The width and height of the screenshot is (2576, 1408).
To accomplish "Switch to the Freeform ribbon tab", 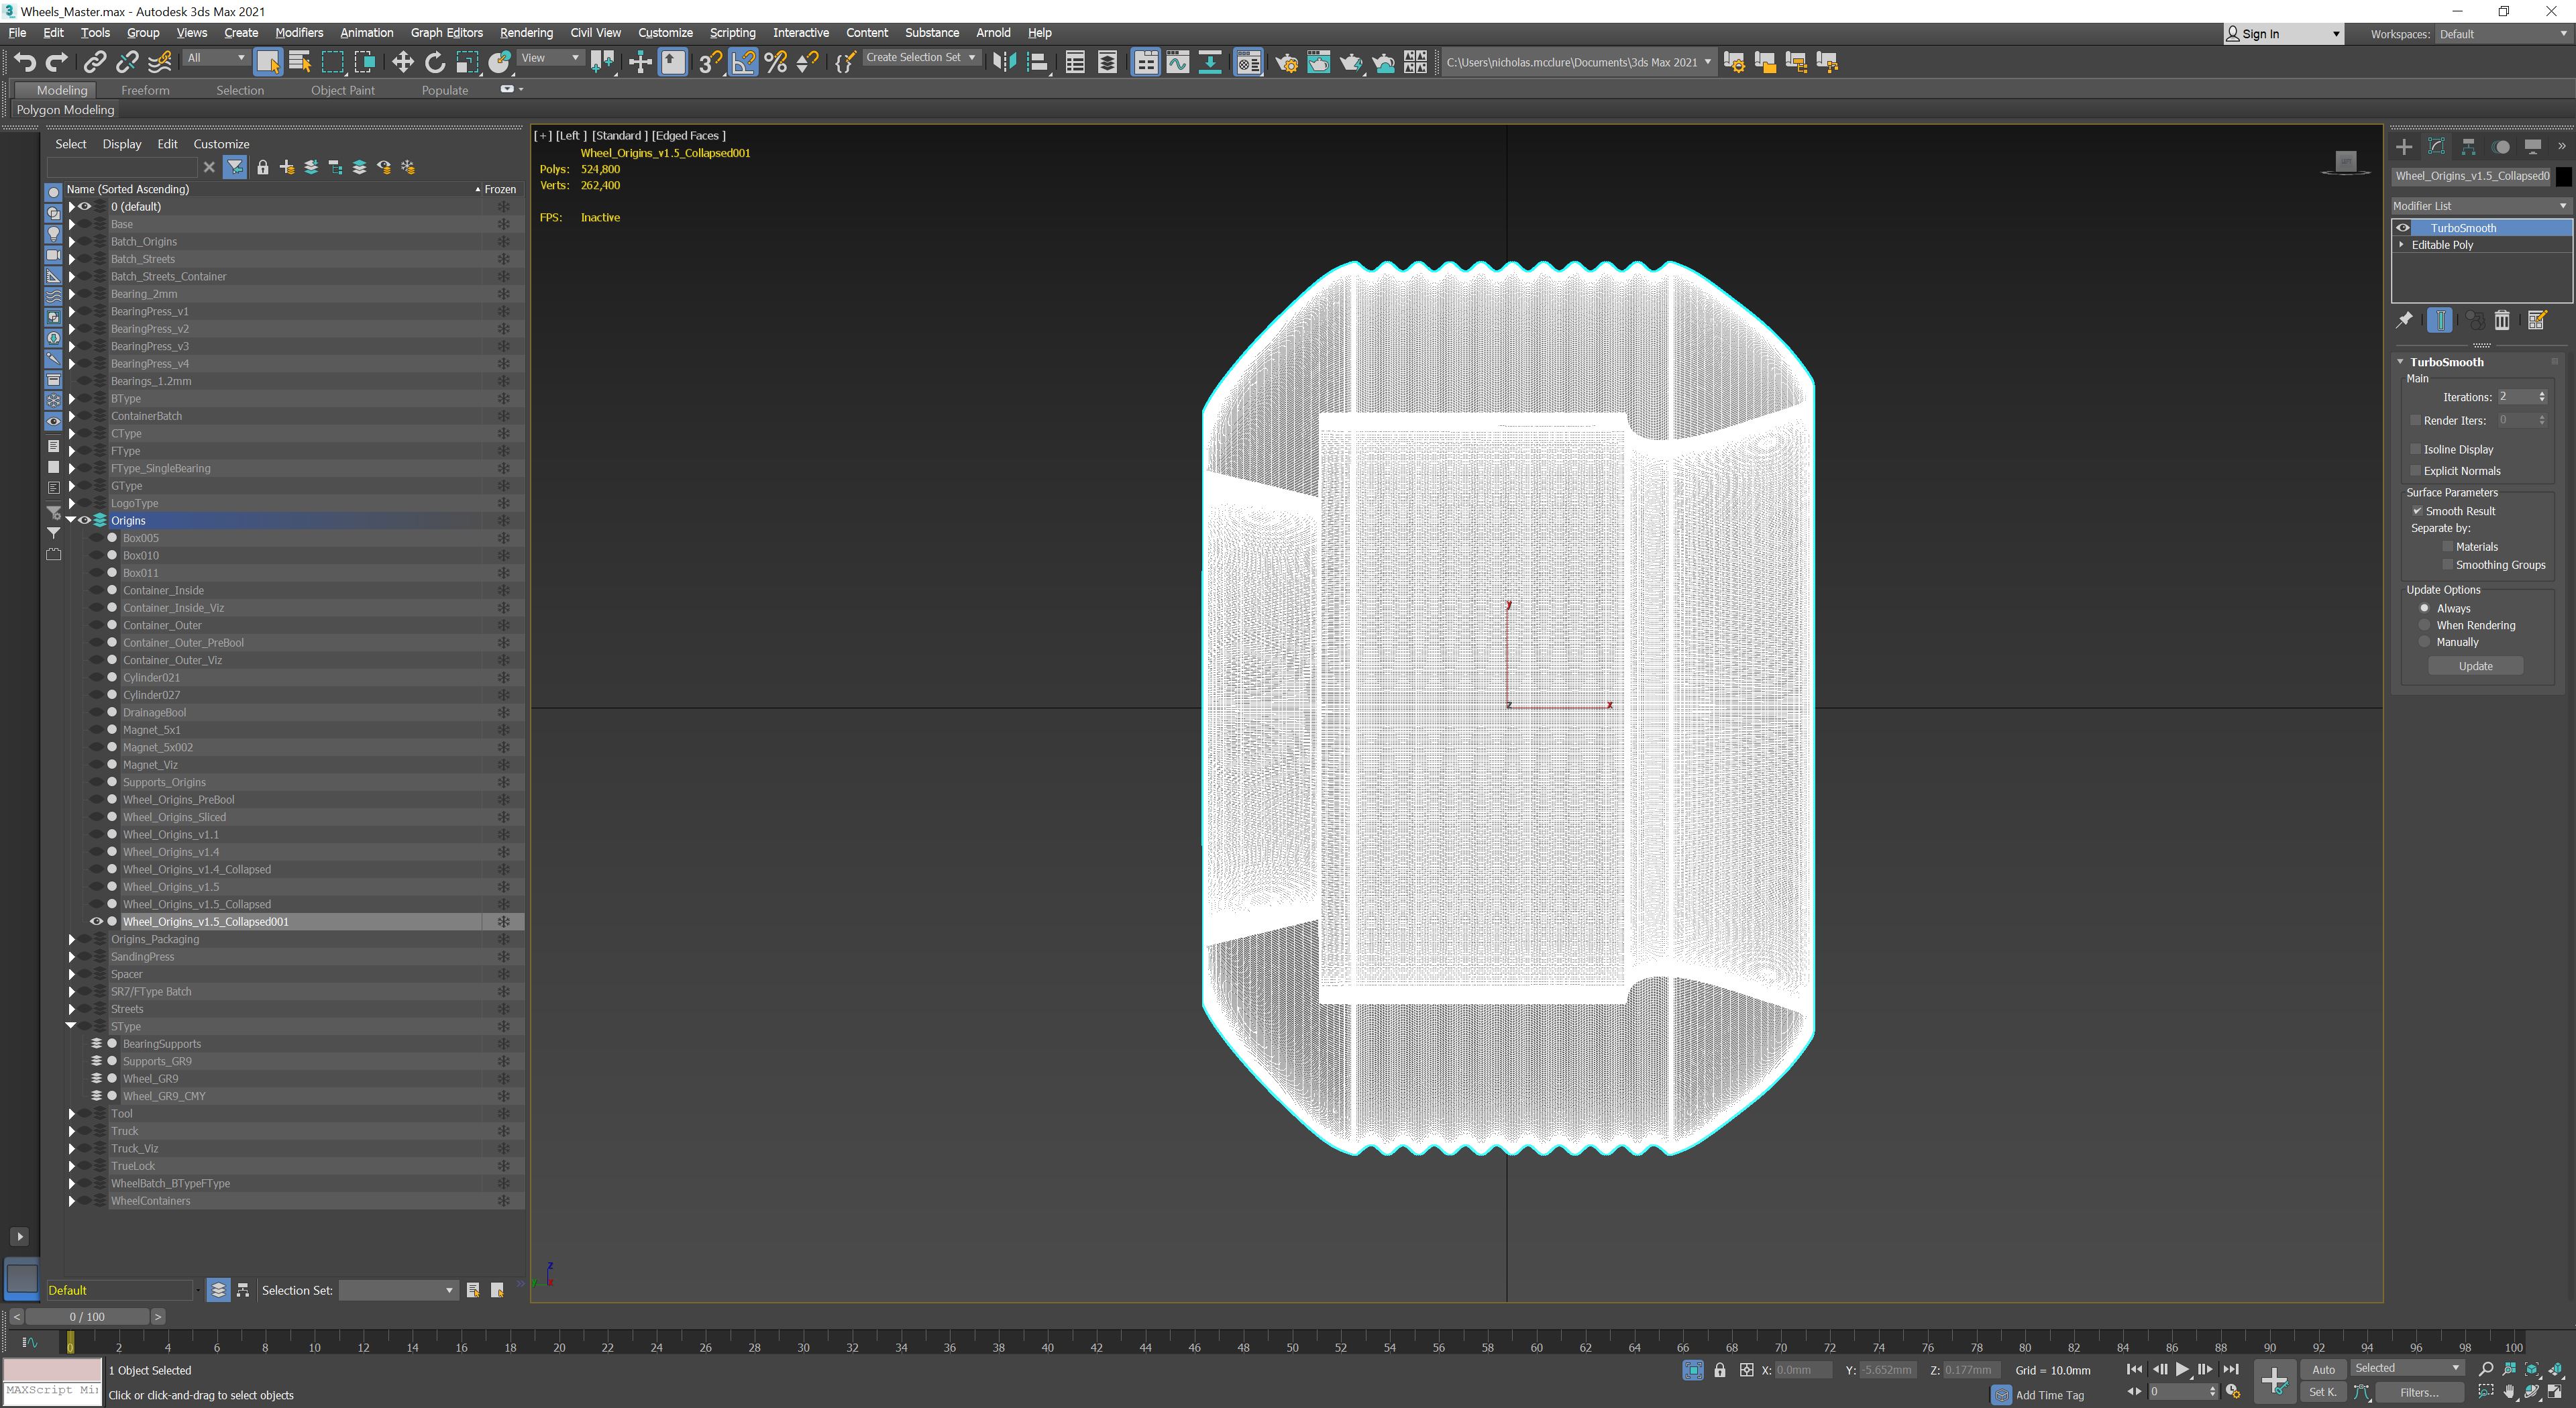I will tap(145, 90).
